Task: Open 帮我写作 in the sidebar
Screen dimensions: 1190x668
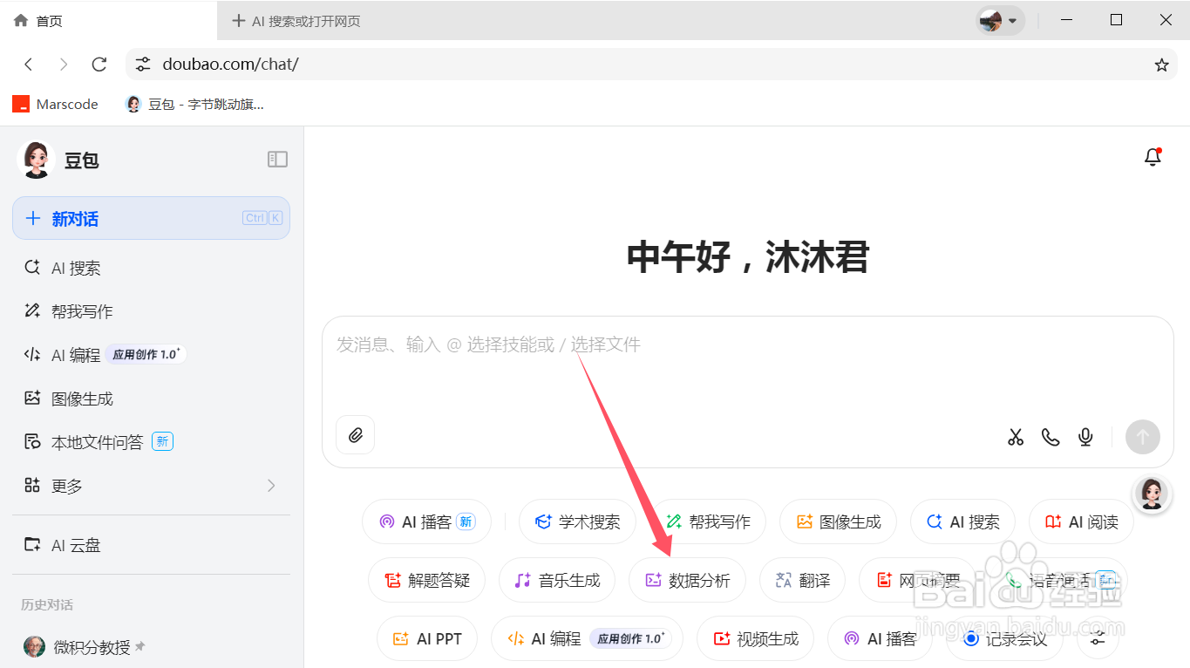Action: (x=151, y=311)
